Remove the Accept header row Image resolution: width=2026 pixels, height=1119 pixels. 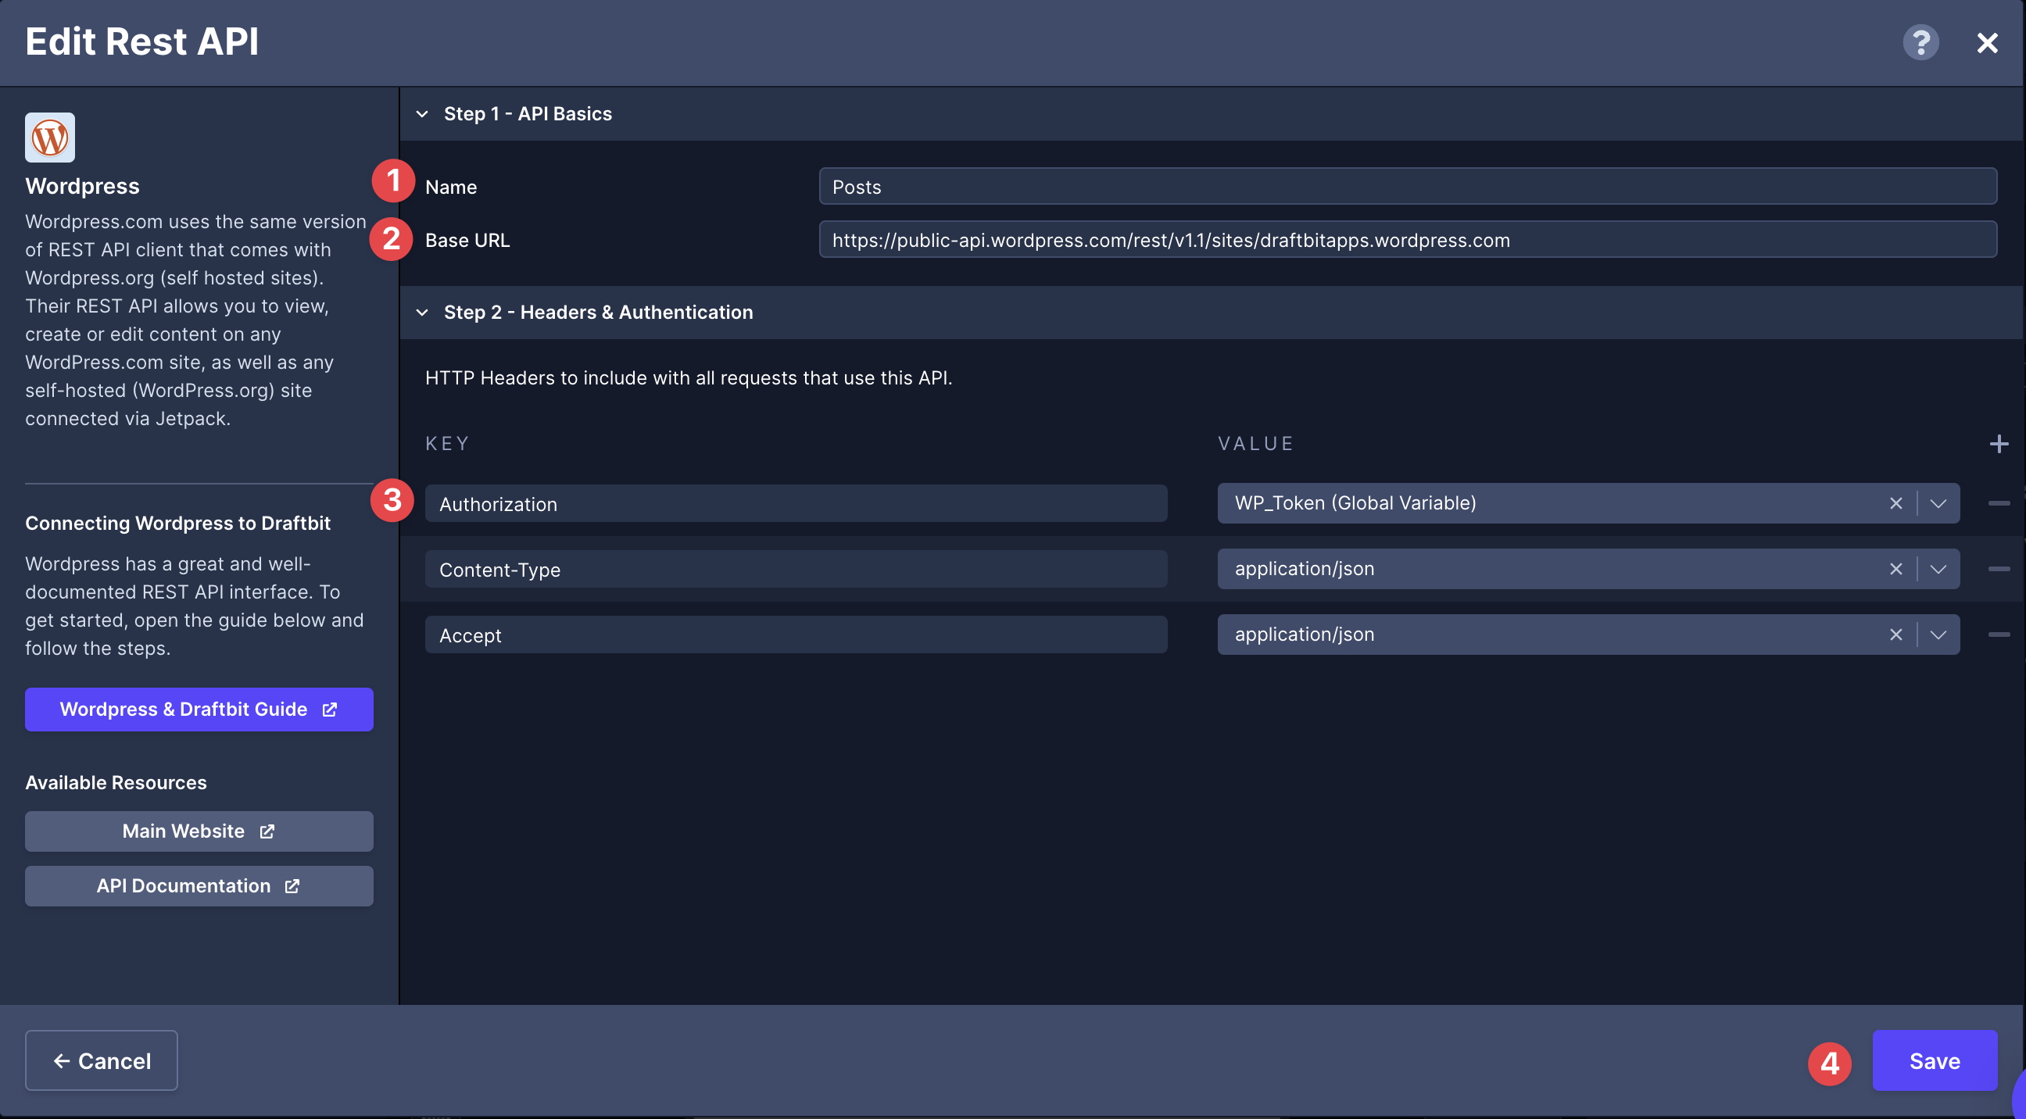(1999, 635)
